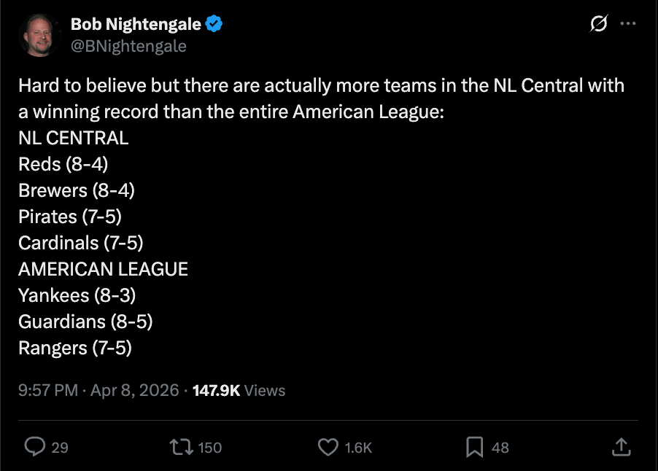
Task: Click the reply speech bubble icon
Action: 35,446
